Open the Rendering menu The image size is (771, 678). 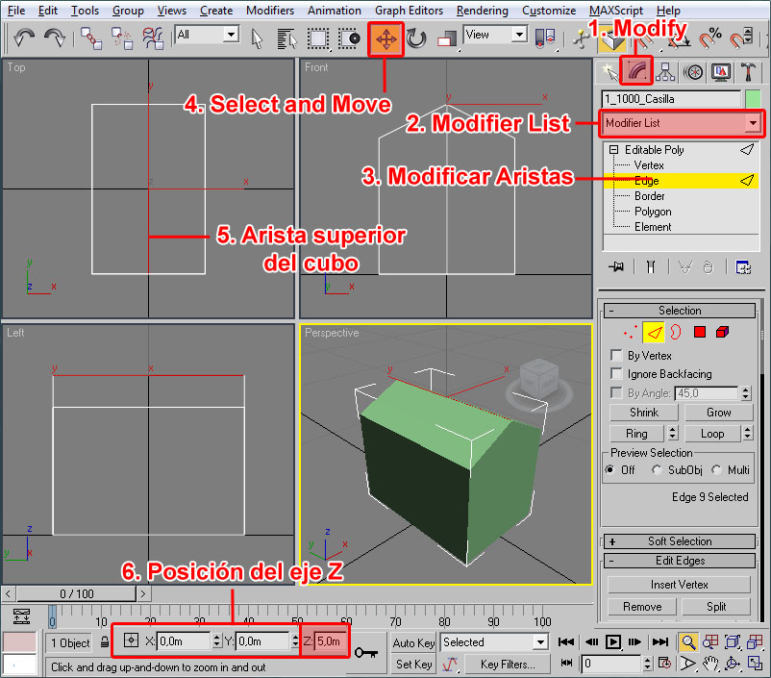click(x=483, y=11)
